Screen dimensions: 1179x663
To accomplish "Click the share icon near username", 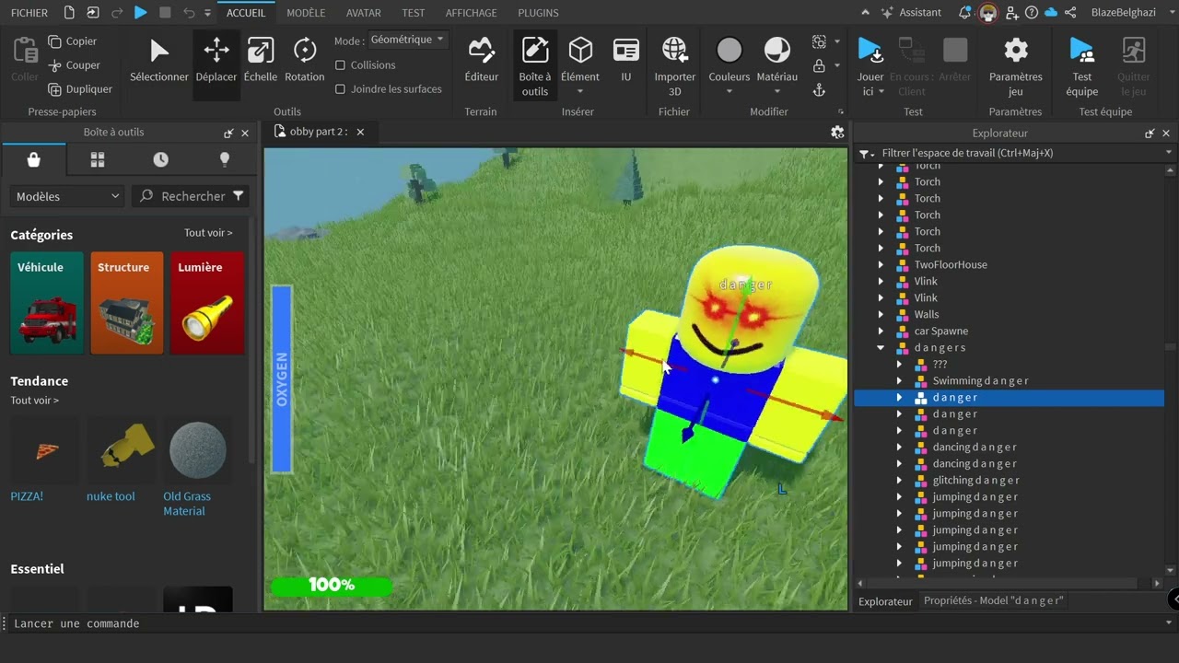I will pos(1070,13).
